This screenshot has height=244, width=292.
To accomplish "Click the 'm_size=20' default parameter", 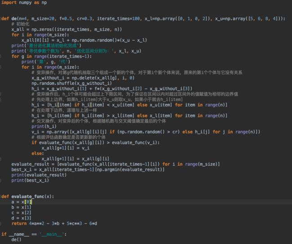I will point(43,18).
